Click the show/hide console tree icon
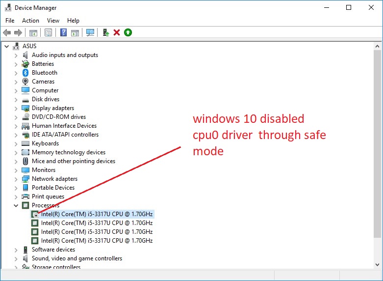Screen dimensions: 383x281 pos(33,32)
